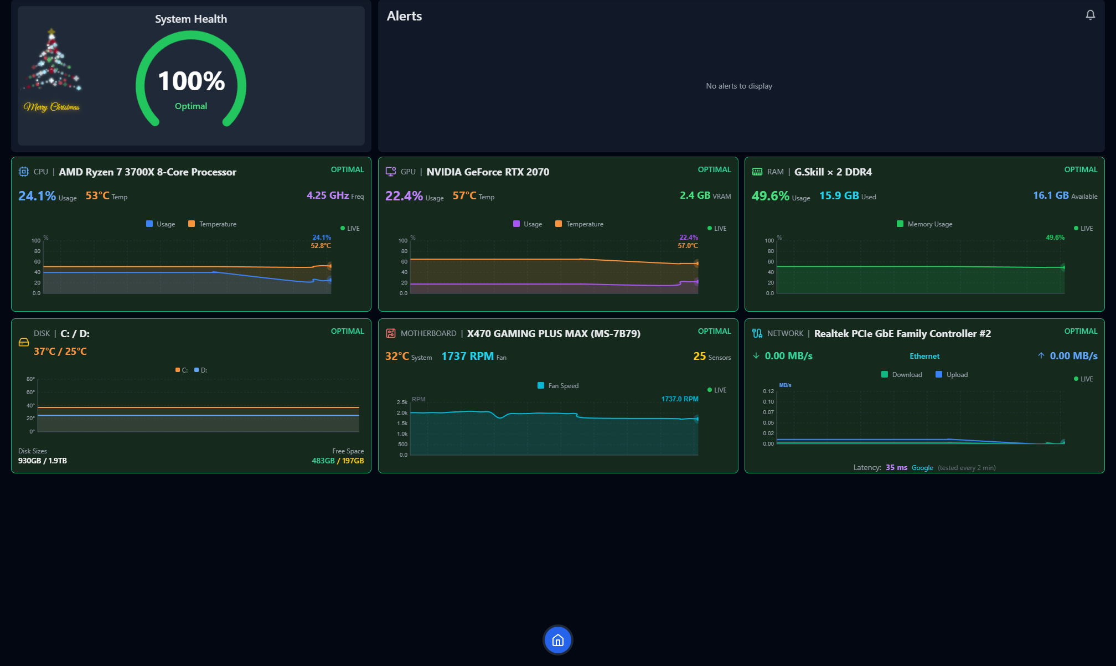Hide the C: drive temperature series
Image resolution: width=1116 pixels, height=666 pixels.
pos(183,369)
